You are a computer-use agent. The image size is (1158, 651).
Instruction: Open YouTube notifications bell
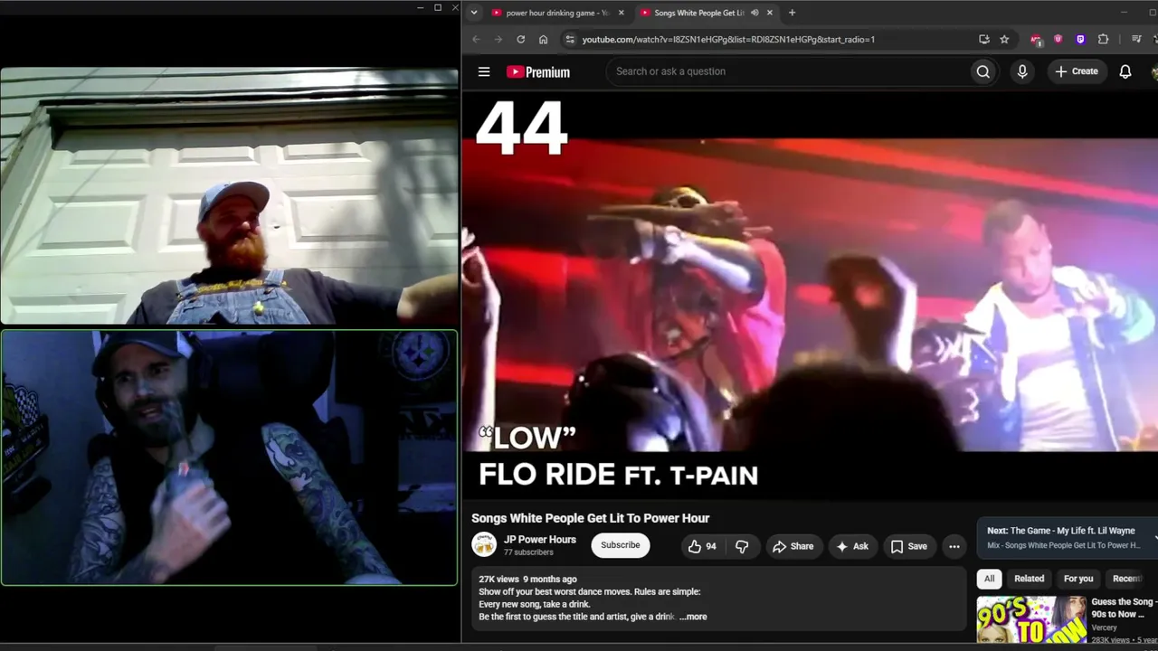point(1125,71)
